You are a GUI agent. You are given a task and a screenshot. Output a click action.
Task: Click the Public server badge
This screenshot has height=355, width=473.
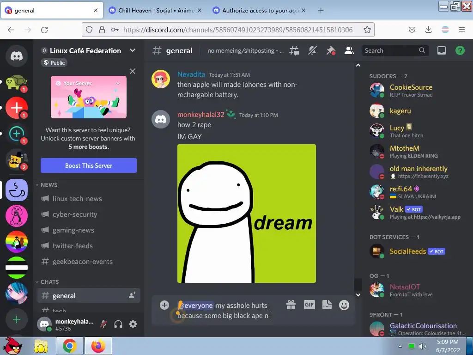pyautogui.click(x=54, y=63)
